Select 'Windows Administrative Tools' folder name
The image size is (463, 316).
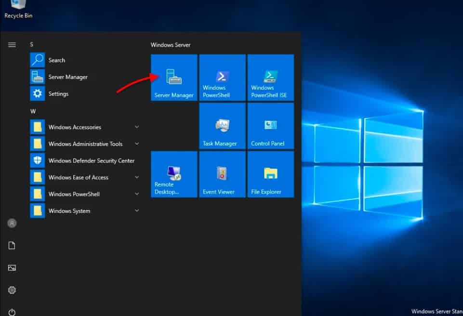(x=85, y=144)
